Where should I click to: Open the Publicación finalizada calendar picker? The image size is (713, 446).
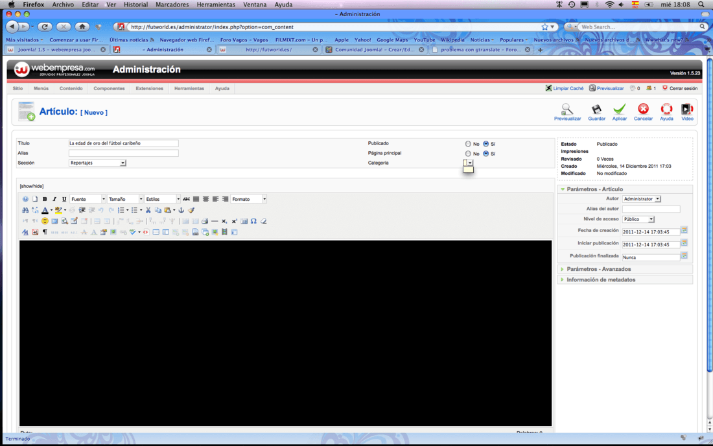click(x=684, y=256)
